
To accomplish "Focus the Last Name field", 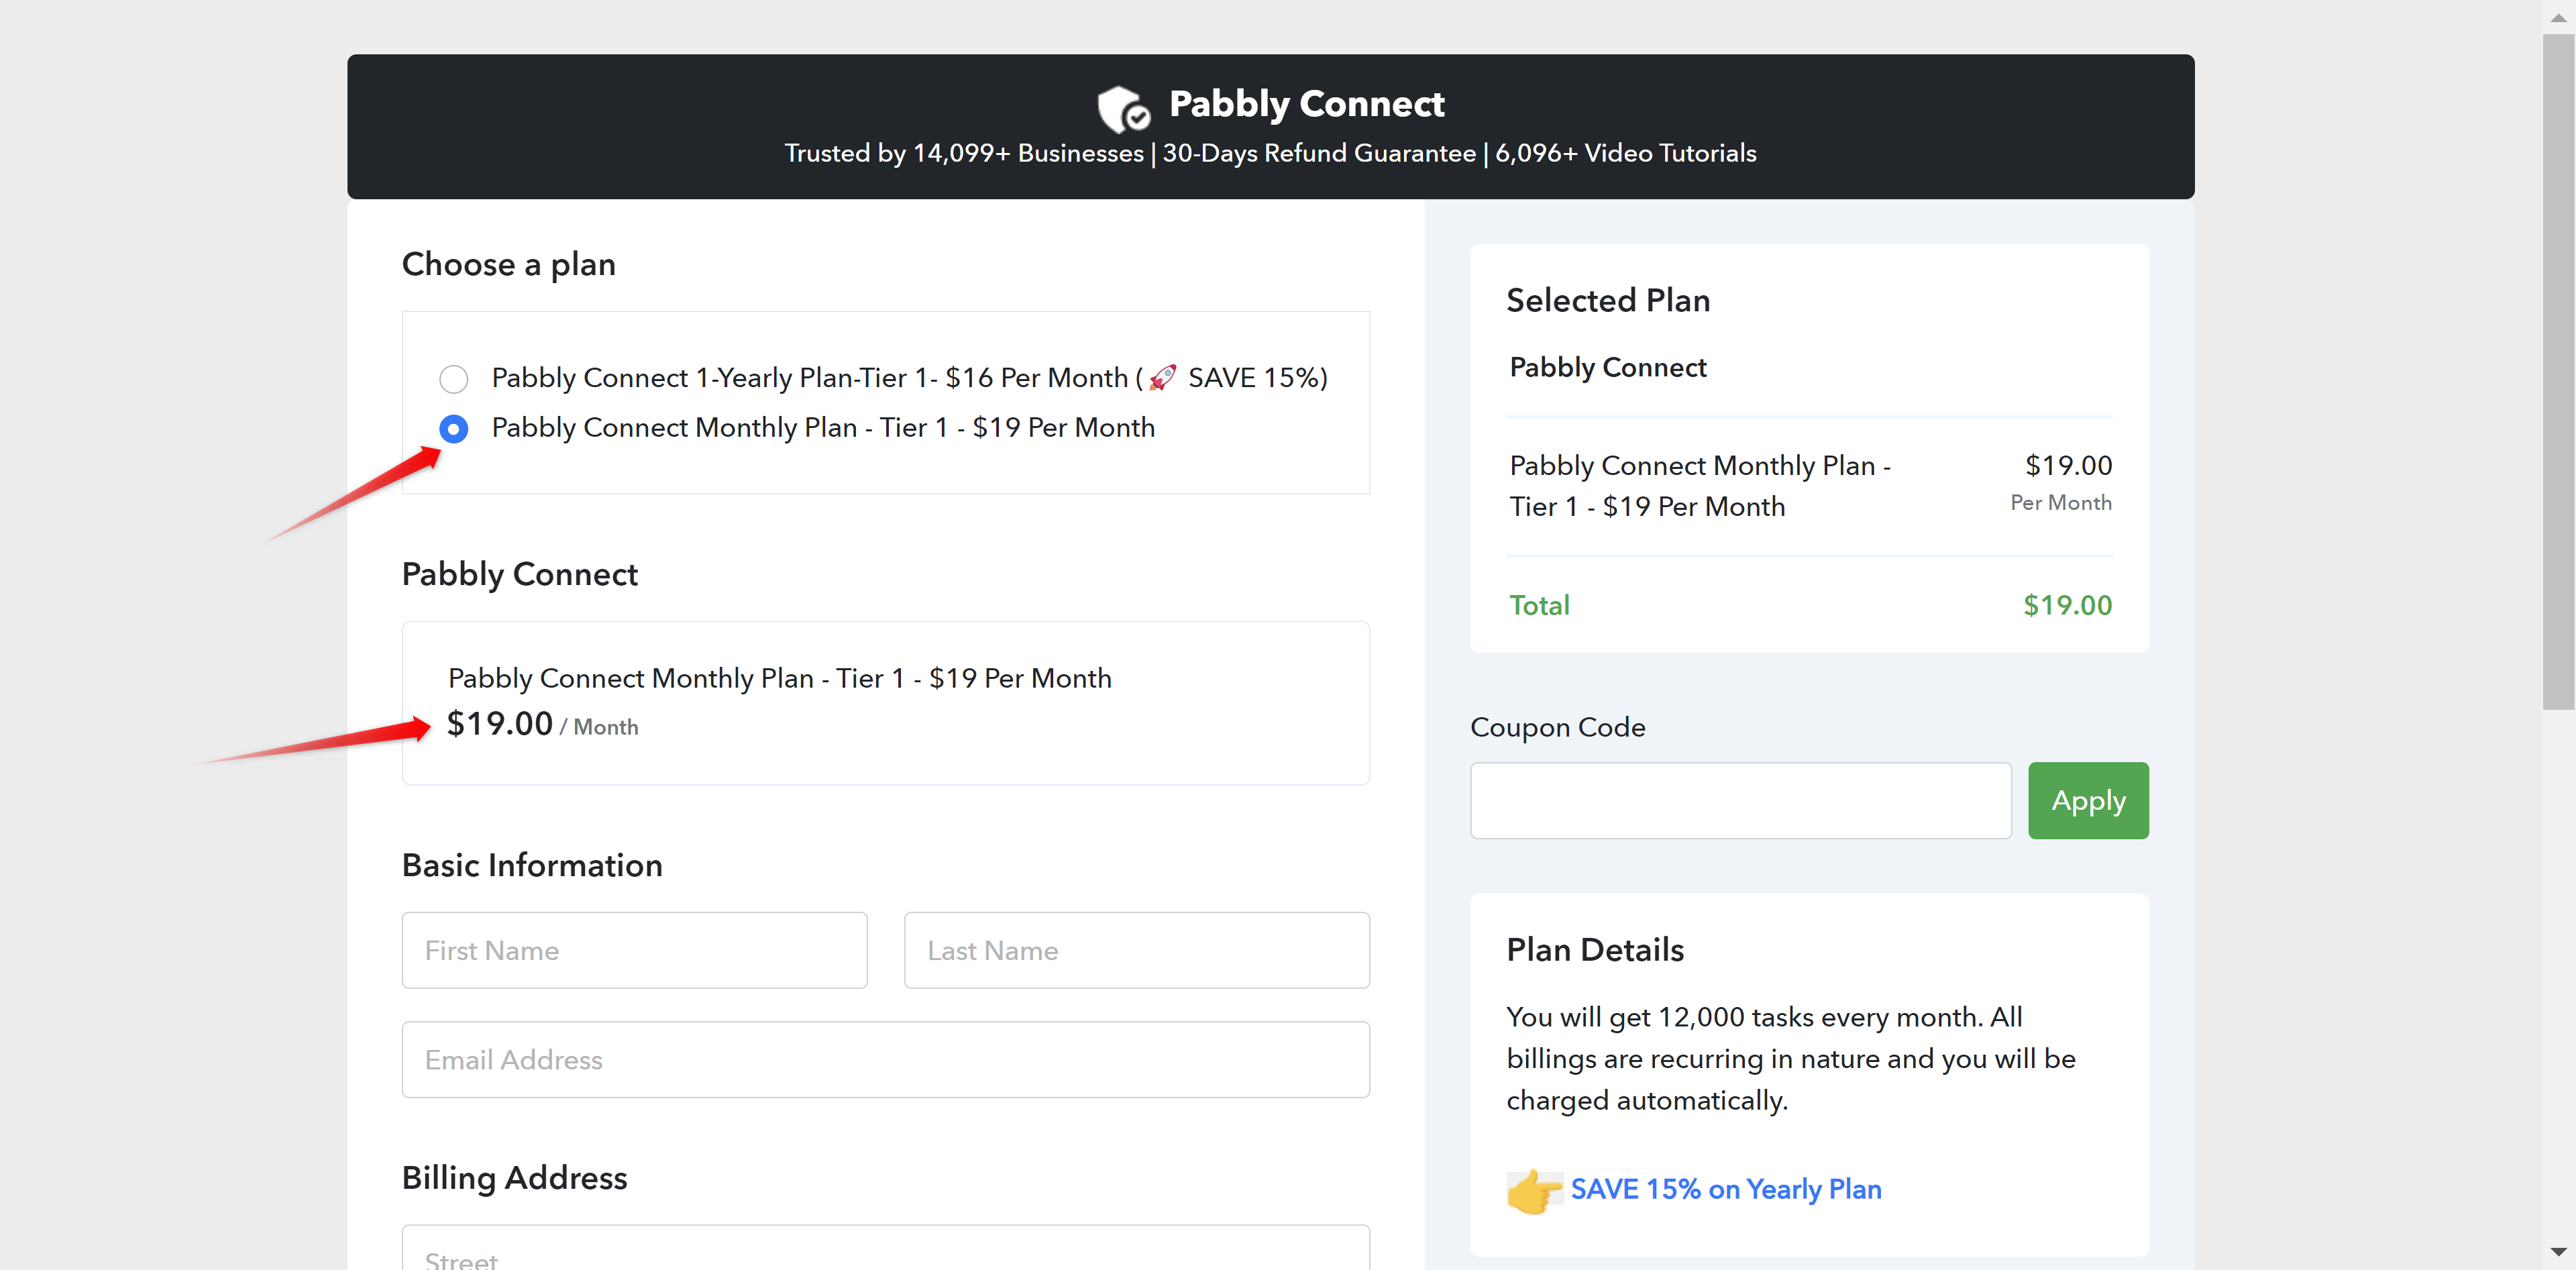I will coord(1136,950).
